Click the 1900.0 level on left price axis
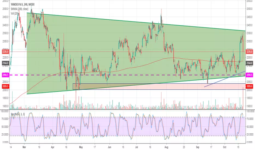The image size is (255, 150). 5,106
